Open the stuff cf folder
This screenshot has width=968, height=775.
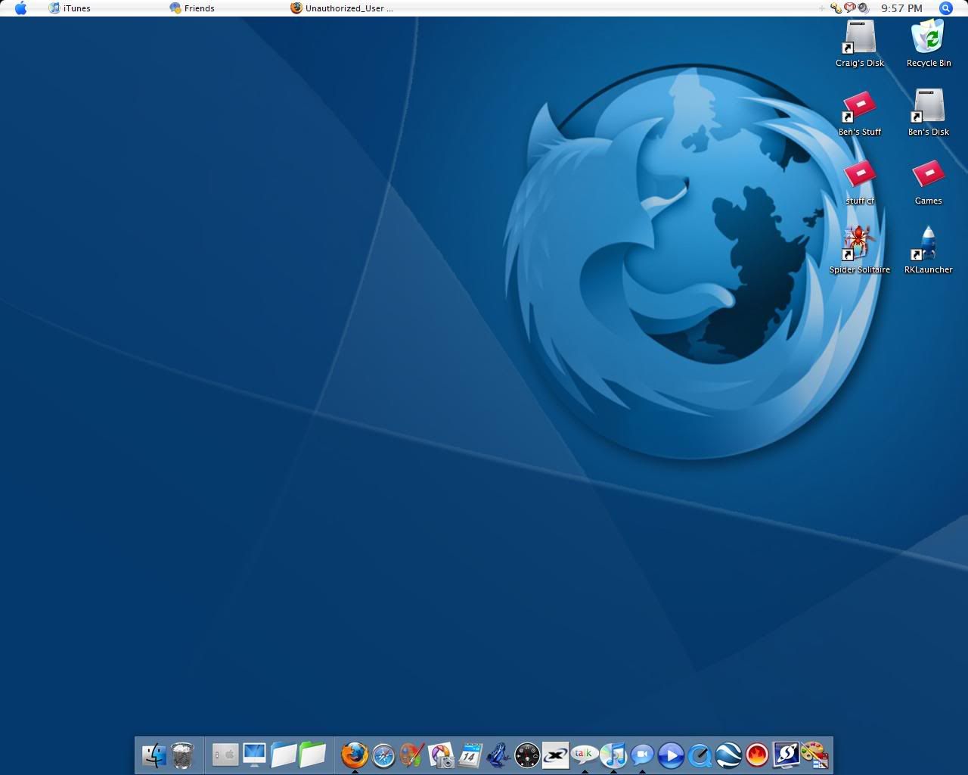click(860, 182)
